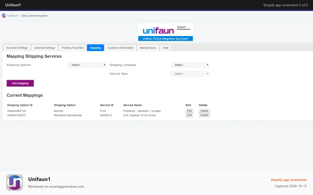Open the Help tab
Image resolution: width=313 pixels, height=195 pixels.
click(166, 48)
